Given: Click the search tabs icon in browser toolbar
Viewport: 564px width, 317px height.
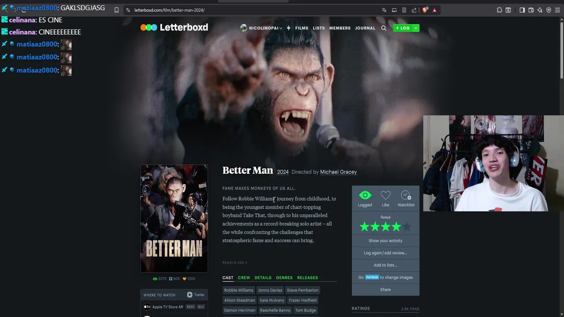Looking at the screenshot, I should (x=508, y=10).
